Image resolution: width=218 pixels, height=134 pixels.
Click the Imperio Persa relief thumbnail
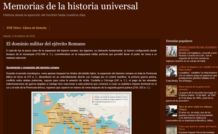tap(171, 129)
